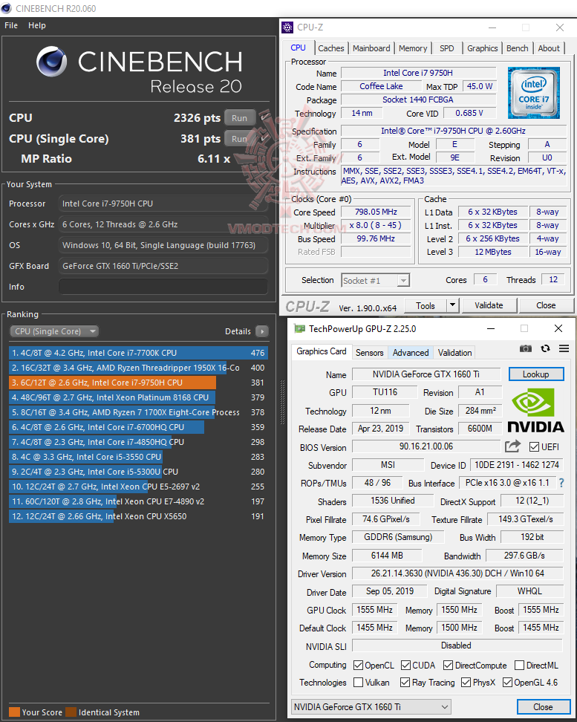Click CPU-Z title bar chip icon
577x722 pixels.
(x=287, y=27)
